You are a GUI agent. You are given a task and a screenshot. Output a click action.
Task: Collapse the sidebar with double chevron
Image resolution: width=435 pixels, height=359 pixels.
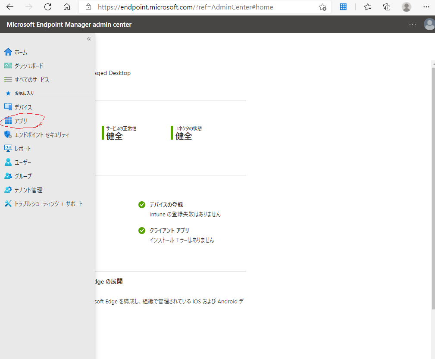[x=89, y=39]
